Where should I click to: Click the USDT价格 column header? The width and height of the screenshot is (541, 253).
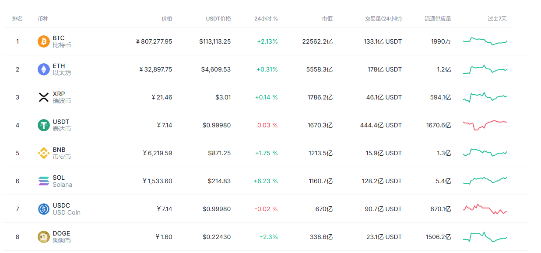218,19
